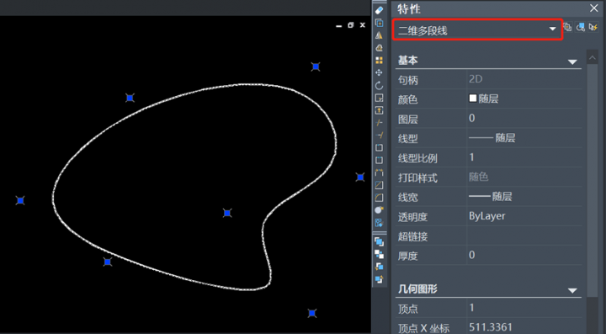Select the leftmost blue grip on canvas

tap(20, 200)
